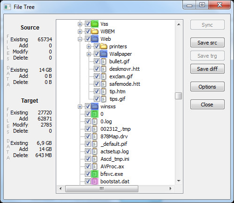The height and width of the screenshot is (203, 234).
Task: Click the blue Web folder icon
Action: point(95,39)
